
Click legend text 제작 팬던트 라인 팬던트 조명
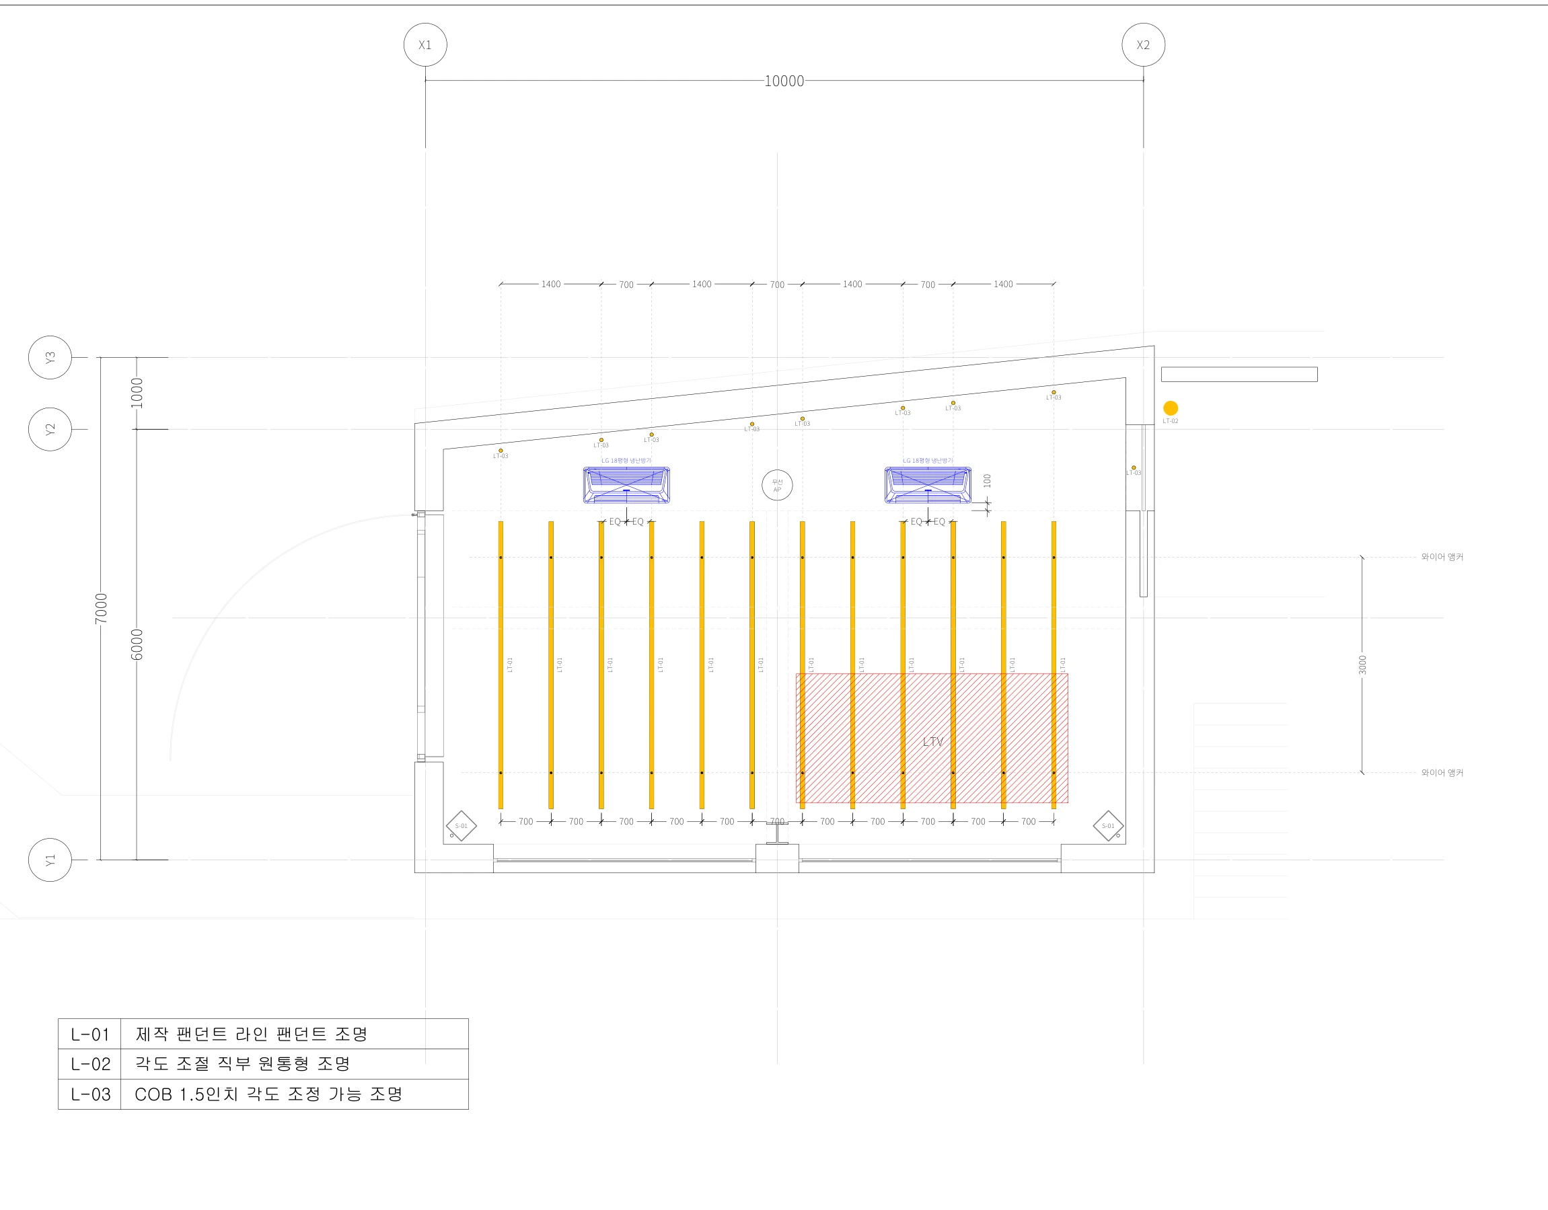point(252,1034)
